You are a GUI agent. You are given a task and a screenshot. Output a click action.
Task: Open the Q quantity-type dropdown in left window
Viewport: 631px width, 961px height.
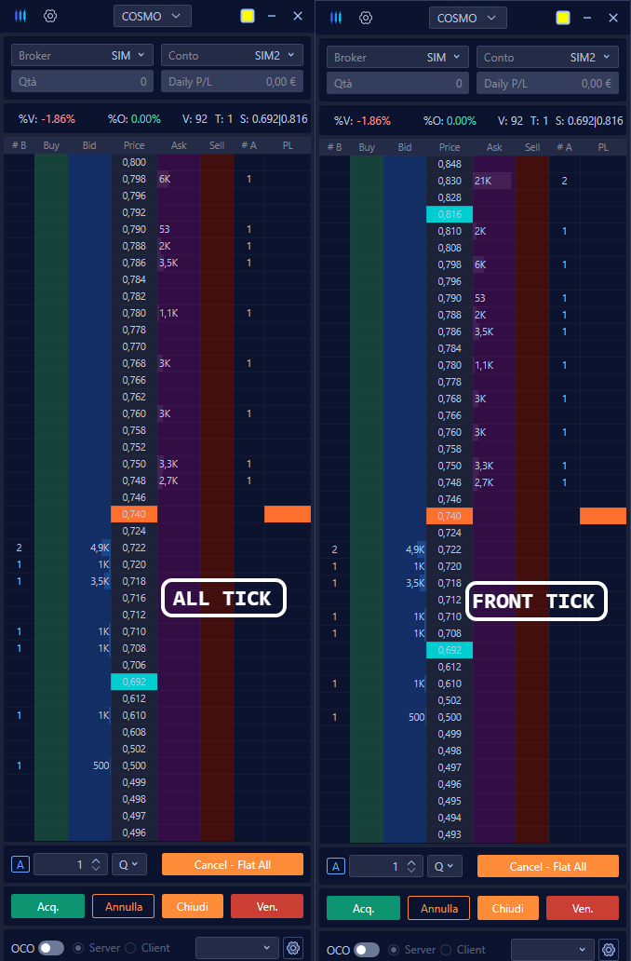(128, 865)
